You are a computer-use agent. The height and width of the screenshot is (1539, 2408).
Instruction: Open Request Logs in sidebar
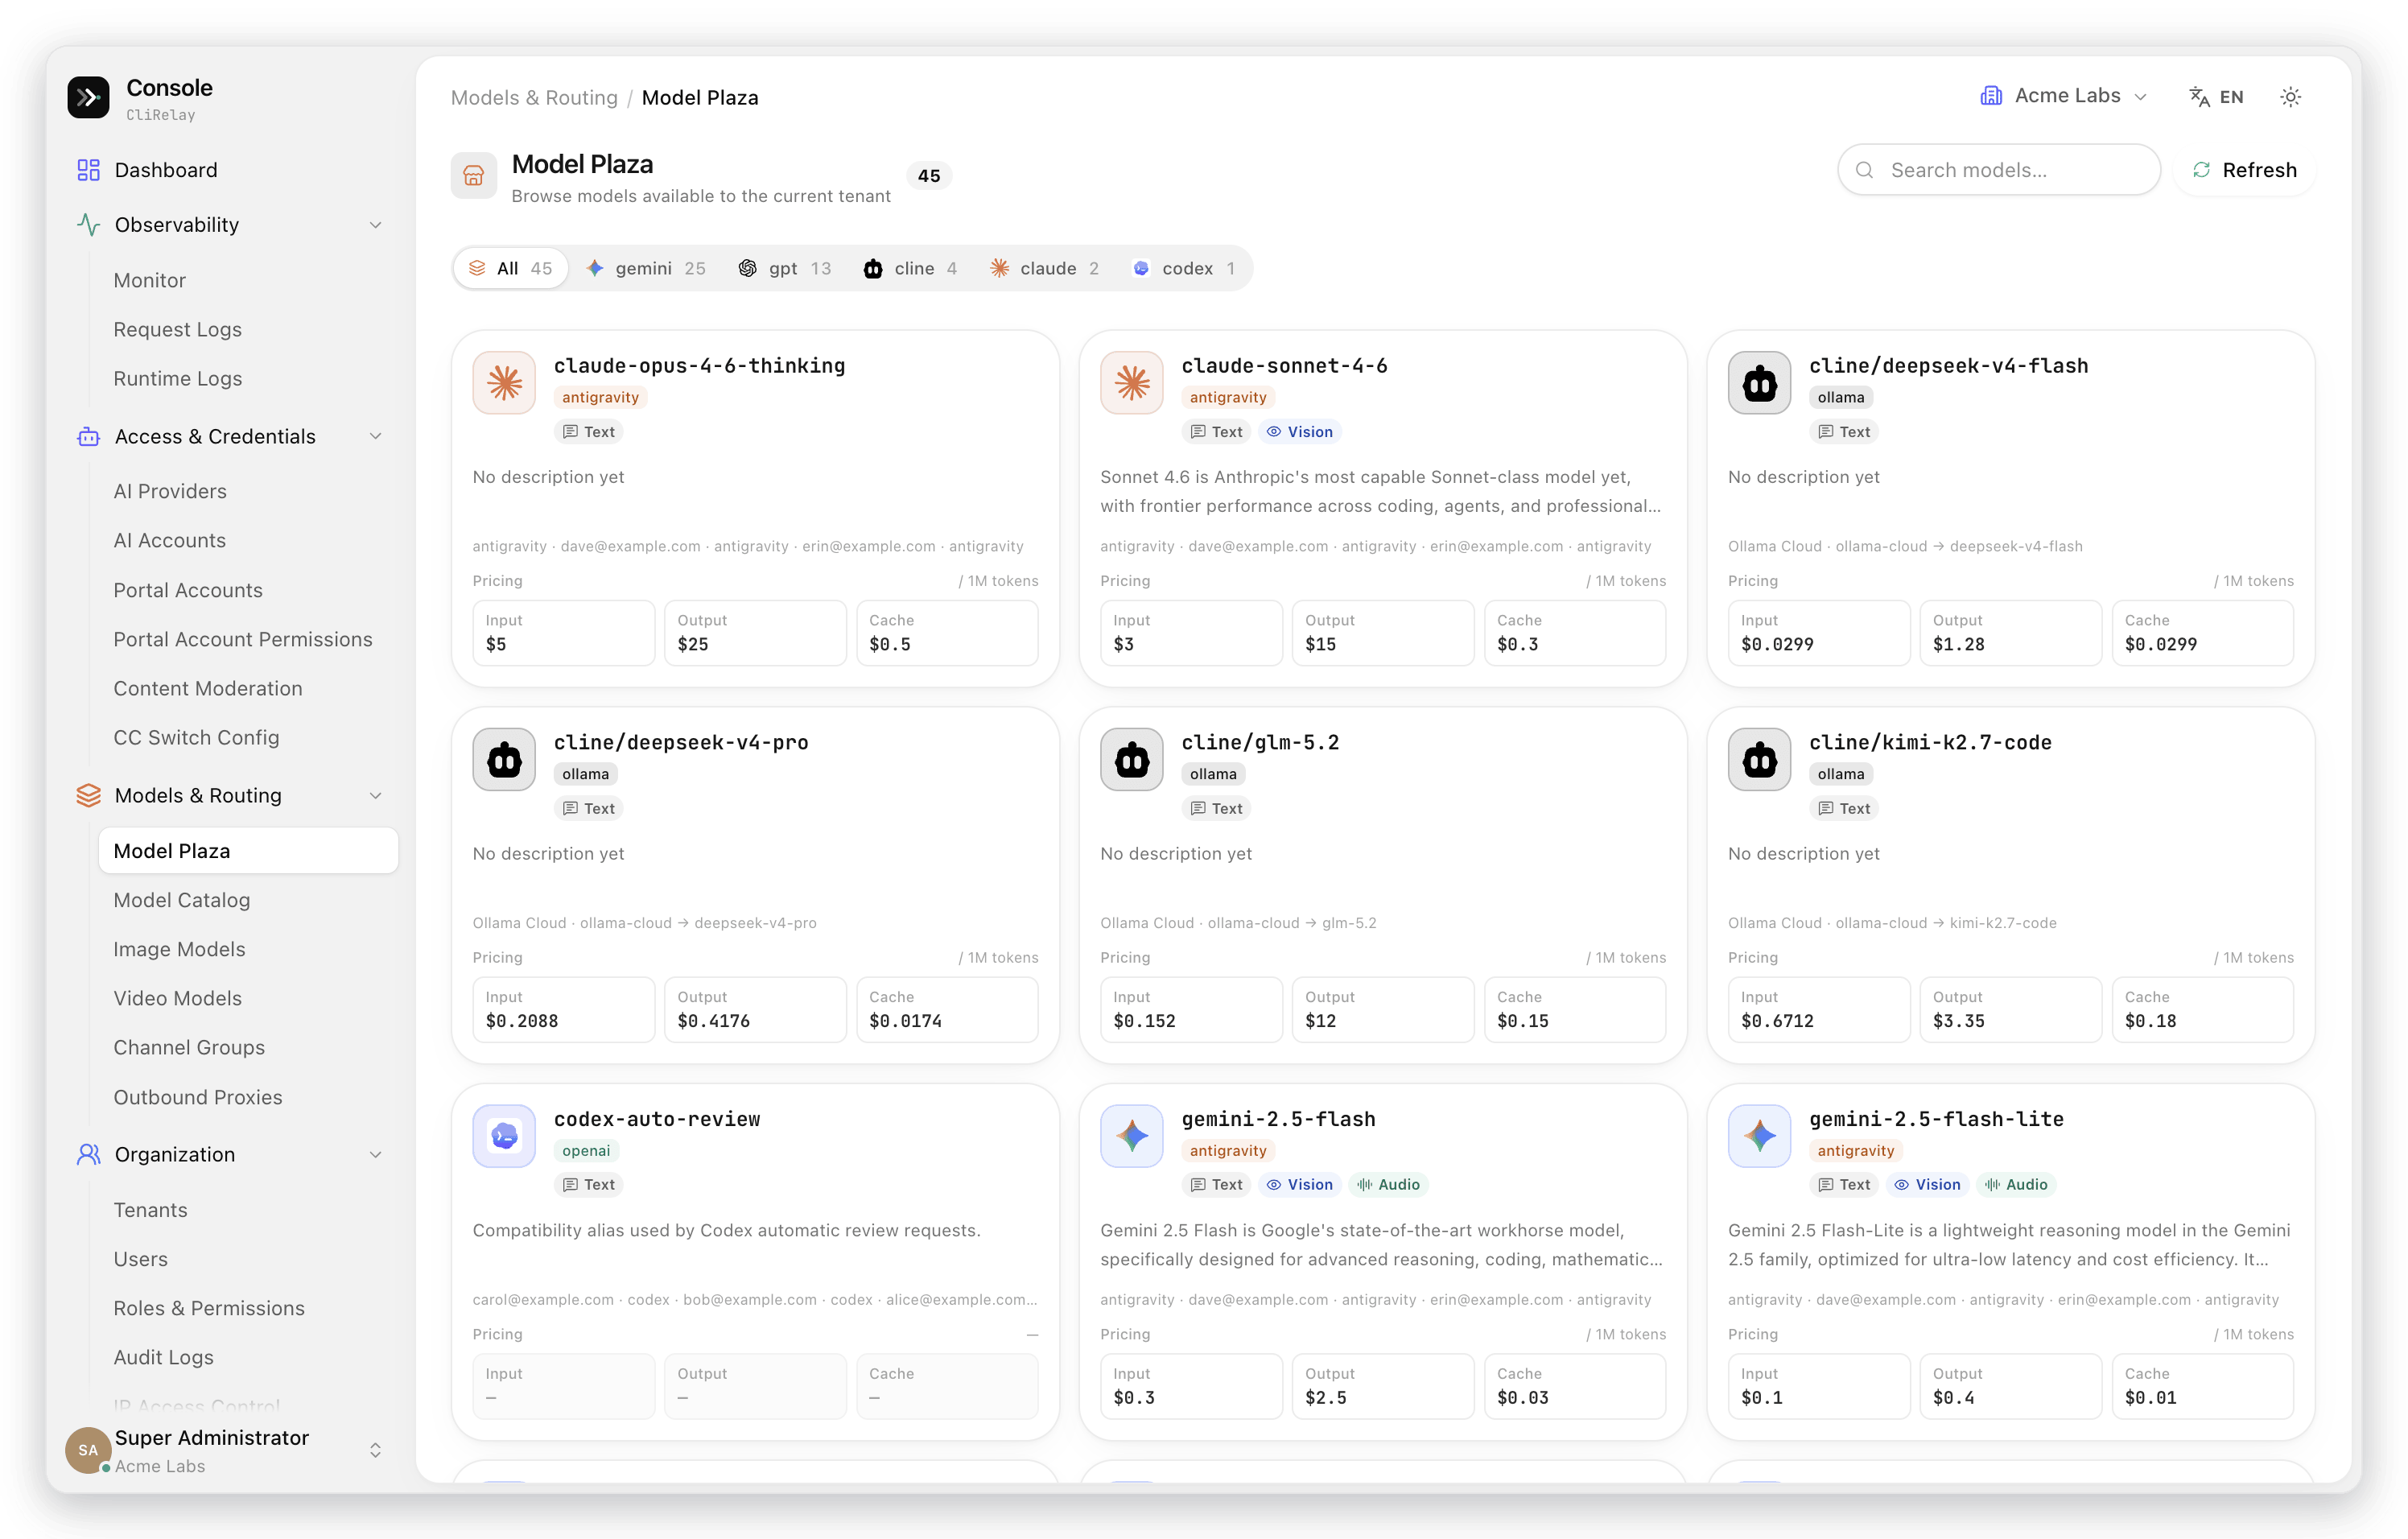point(177,330)
